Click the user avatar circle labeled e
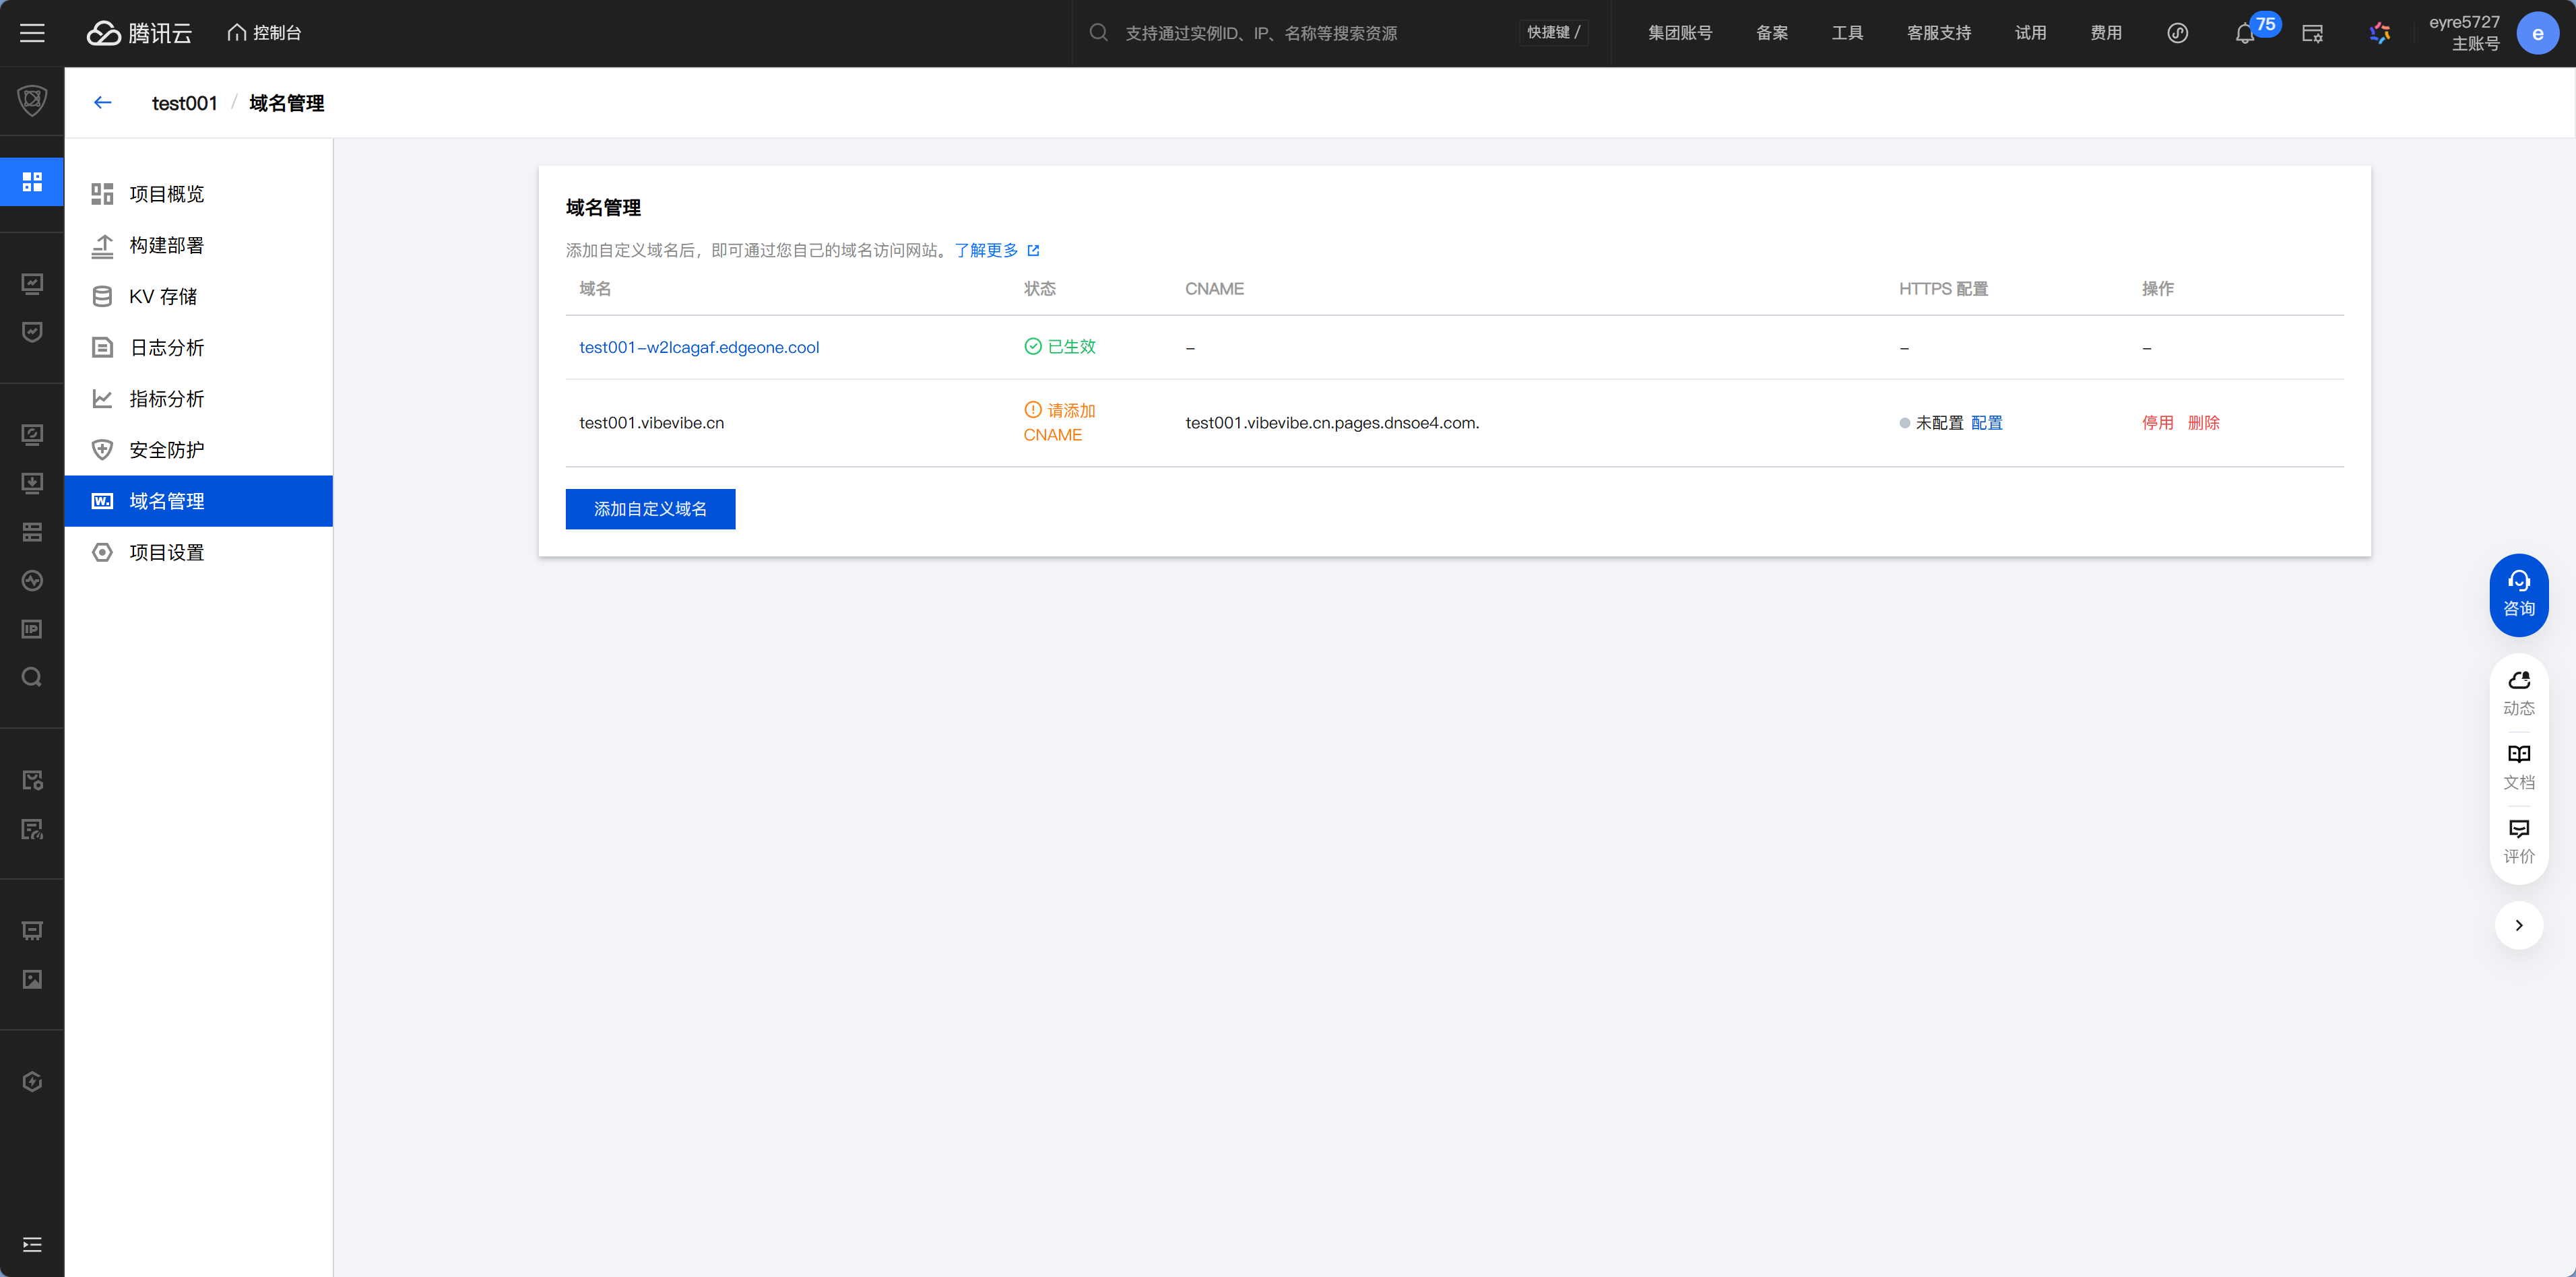Viewport: 2576px width, 1277px height. [x=2537, y=33]
